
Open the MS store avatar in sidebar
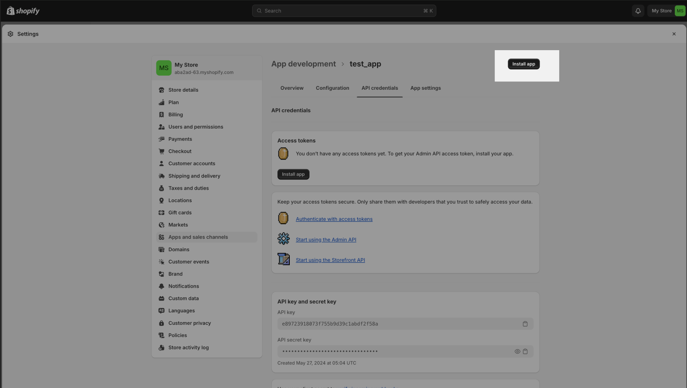(x=164, y=68)
